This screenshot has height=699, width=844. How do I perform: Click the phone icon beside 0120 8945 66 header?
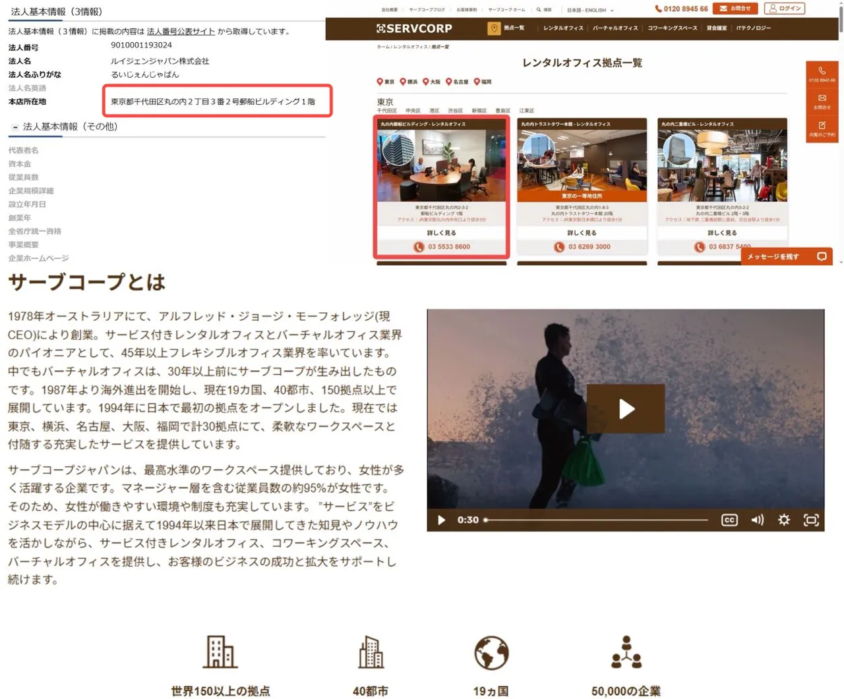coord(658,9)
